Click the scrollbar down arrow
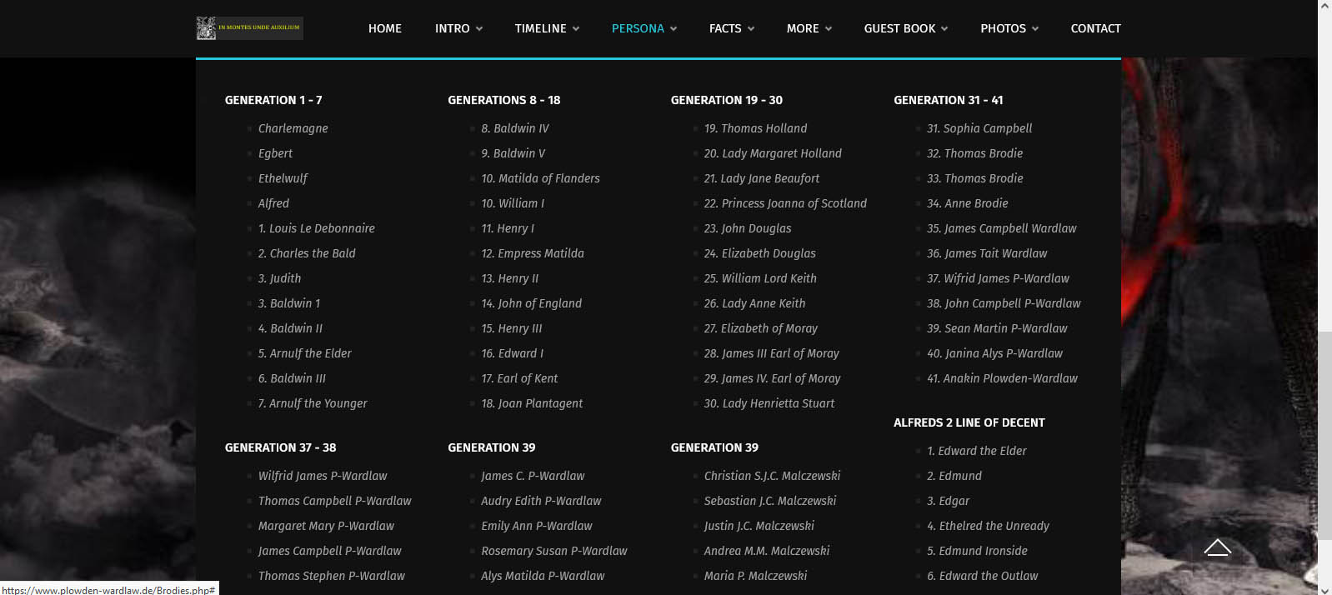This screenshot has width=1332, height=595. point(1324,588)
